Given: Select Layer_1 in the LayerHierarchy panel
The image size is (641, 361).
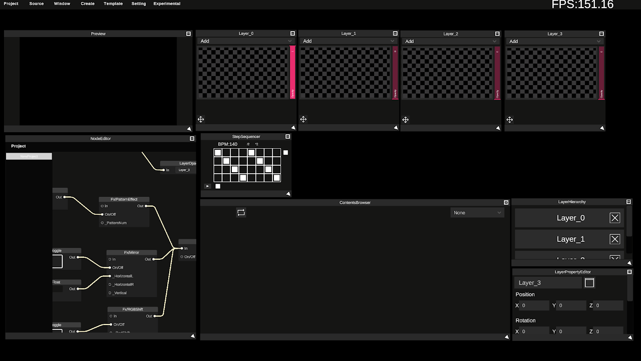Looking at the screenshot, I should click(571, 239).
